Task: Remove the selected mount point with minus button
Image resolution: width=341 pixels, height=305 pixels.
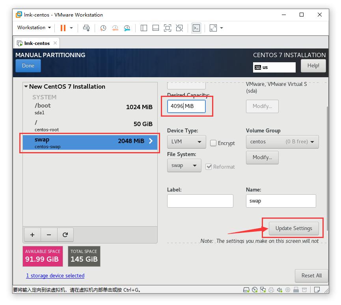Action: [49, 235]
